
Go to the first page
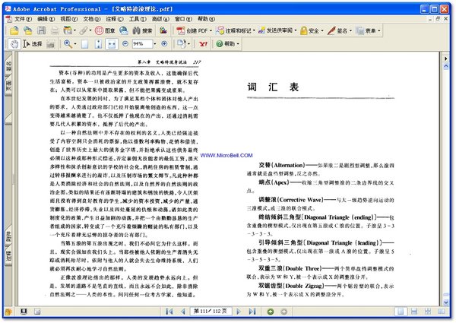click(169, 312)
